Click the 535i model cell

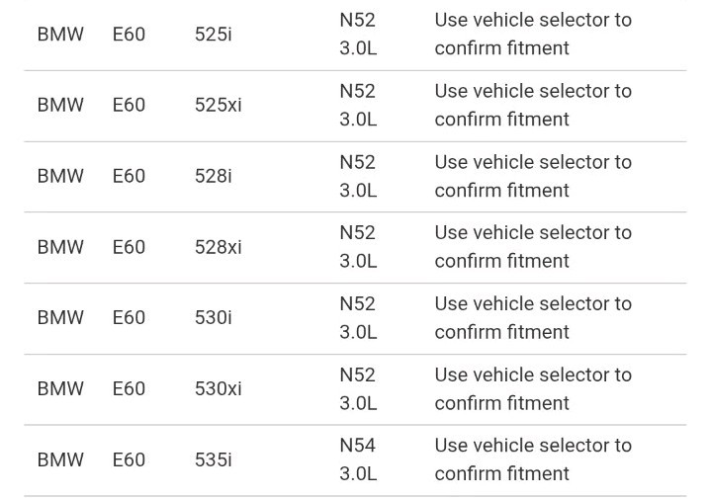point(214,459)
